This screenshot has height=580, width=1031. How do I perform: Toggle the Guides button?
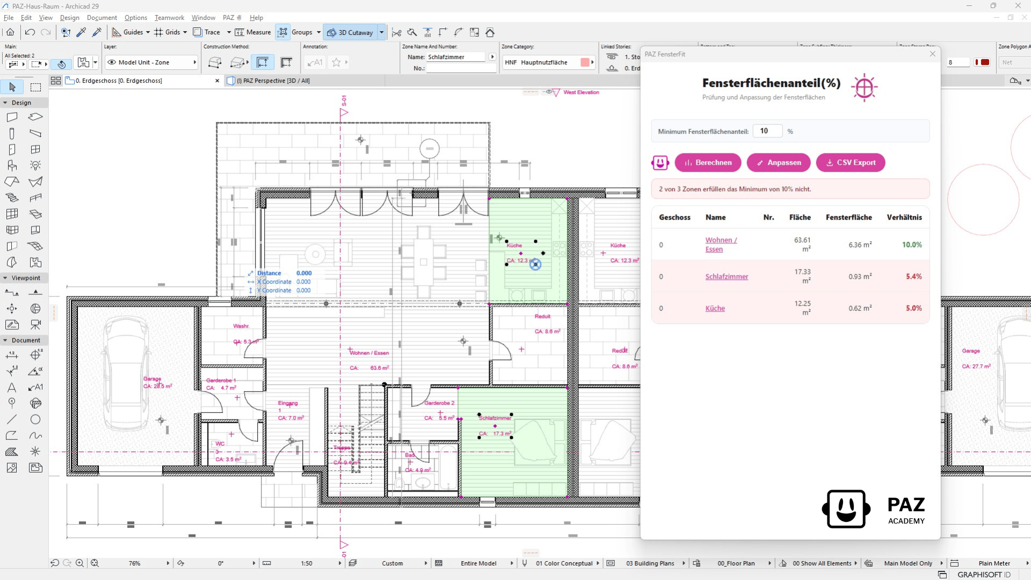(x=127, y=32)
